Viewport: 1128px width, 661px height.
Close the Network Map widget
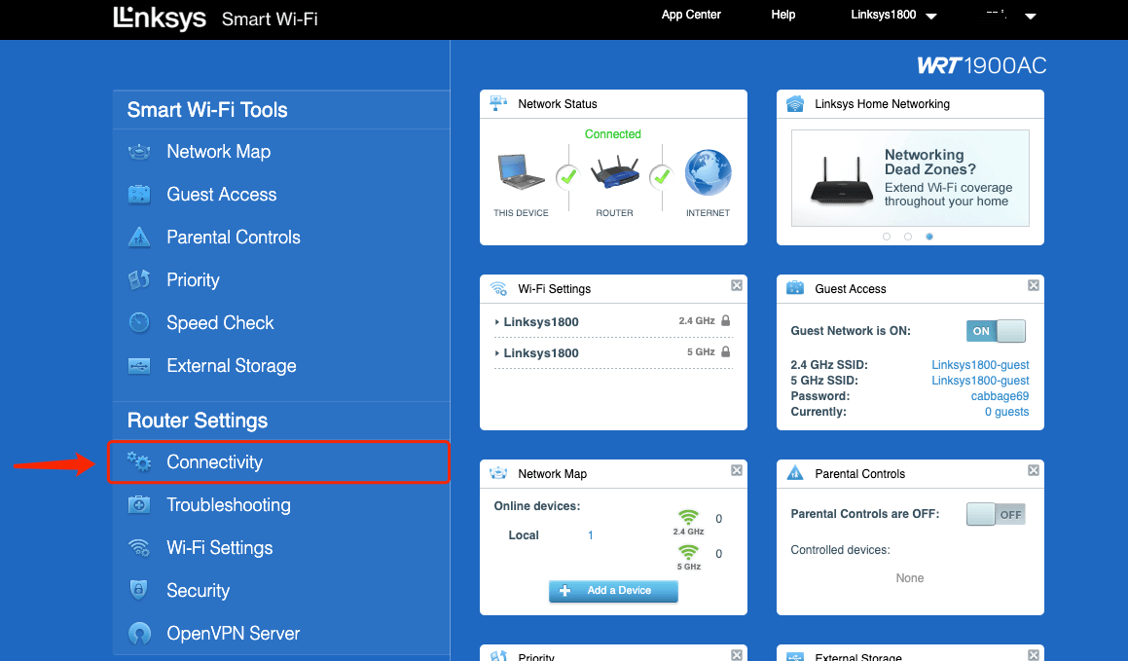[x=736, y=470]
